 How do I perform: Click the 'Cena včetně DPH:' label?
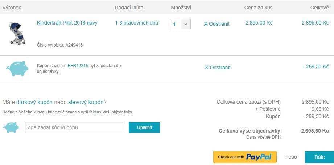pyautogui.click(x=264, y=137)
